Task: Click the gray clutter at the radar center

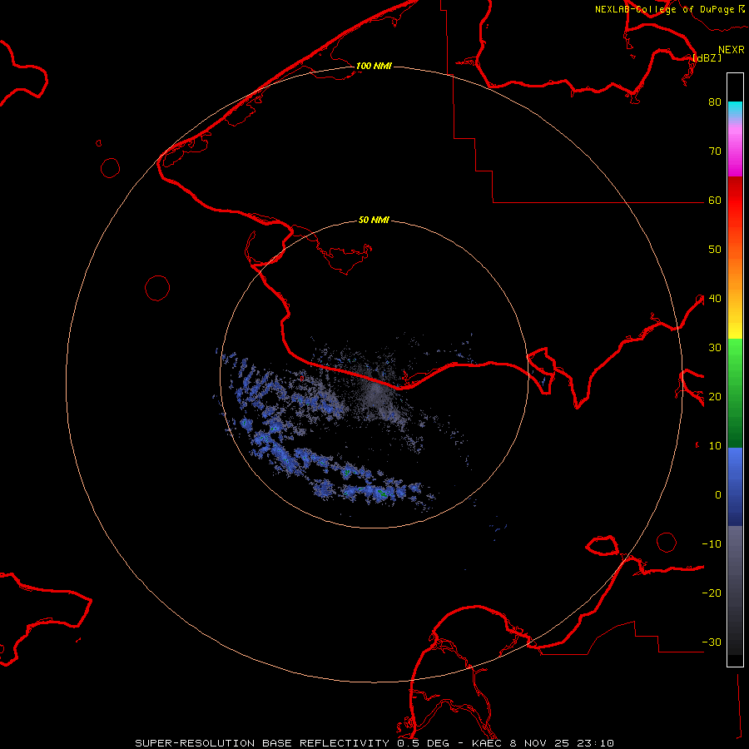Action: pos(376,393)
